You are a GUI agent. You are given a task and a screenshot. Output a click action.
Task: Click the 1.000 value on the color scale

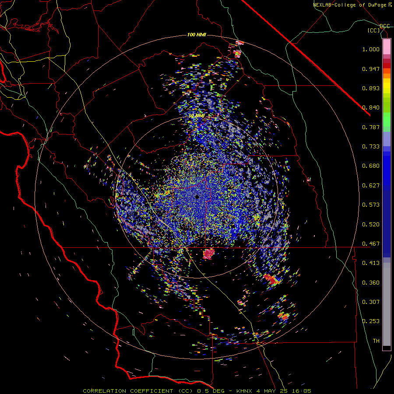(x=371, y=49)
